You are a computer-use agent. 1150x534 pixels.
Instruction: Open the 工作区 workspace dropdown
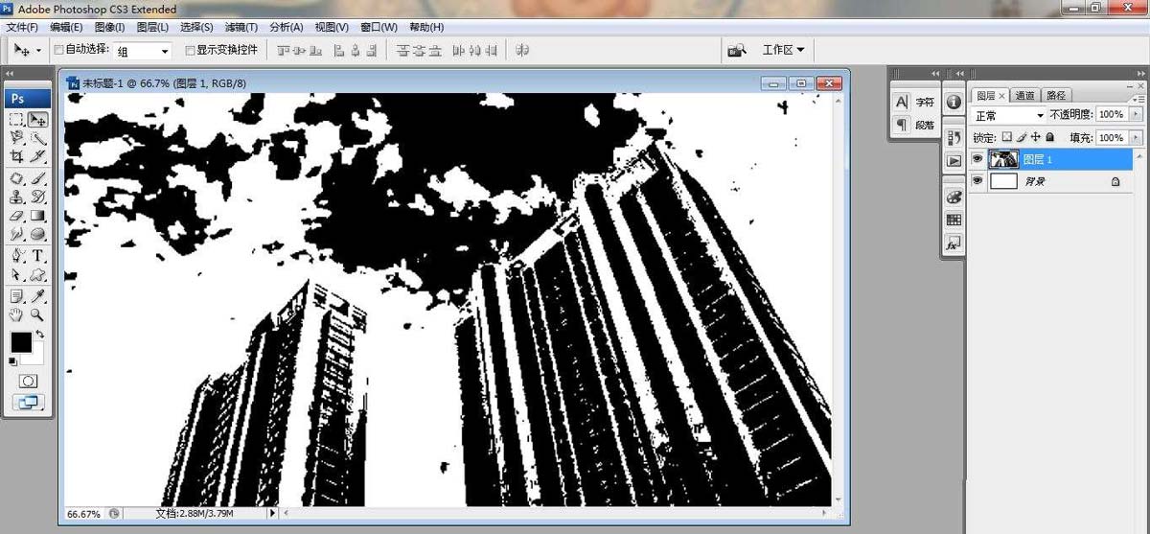(x=783, y=50)
